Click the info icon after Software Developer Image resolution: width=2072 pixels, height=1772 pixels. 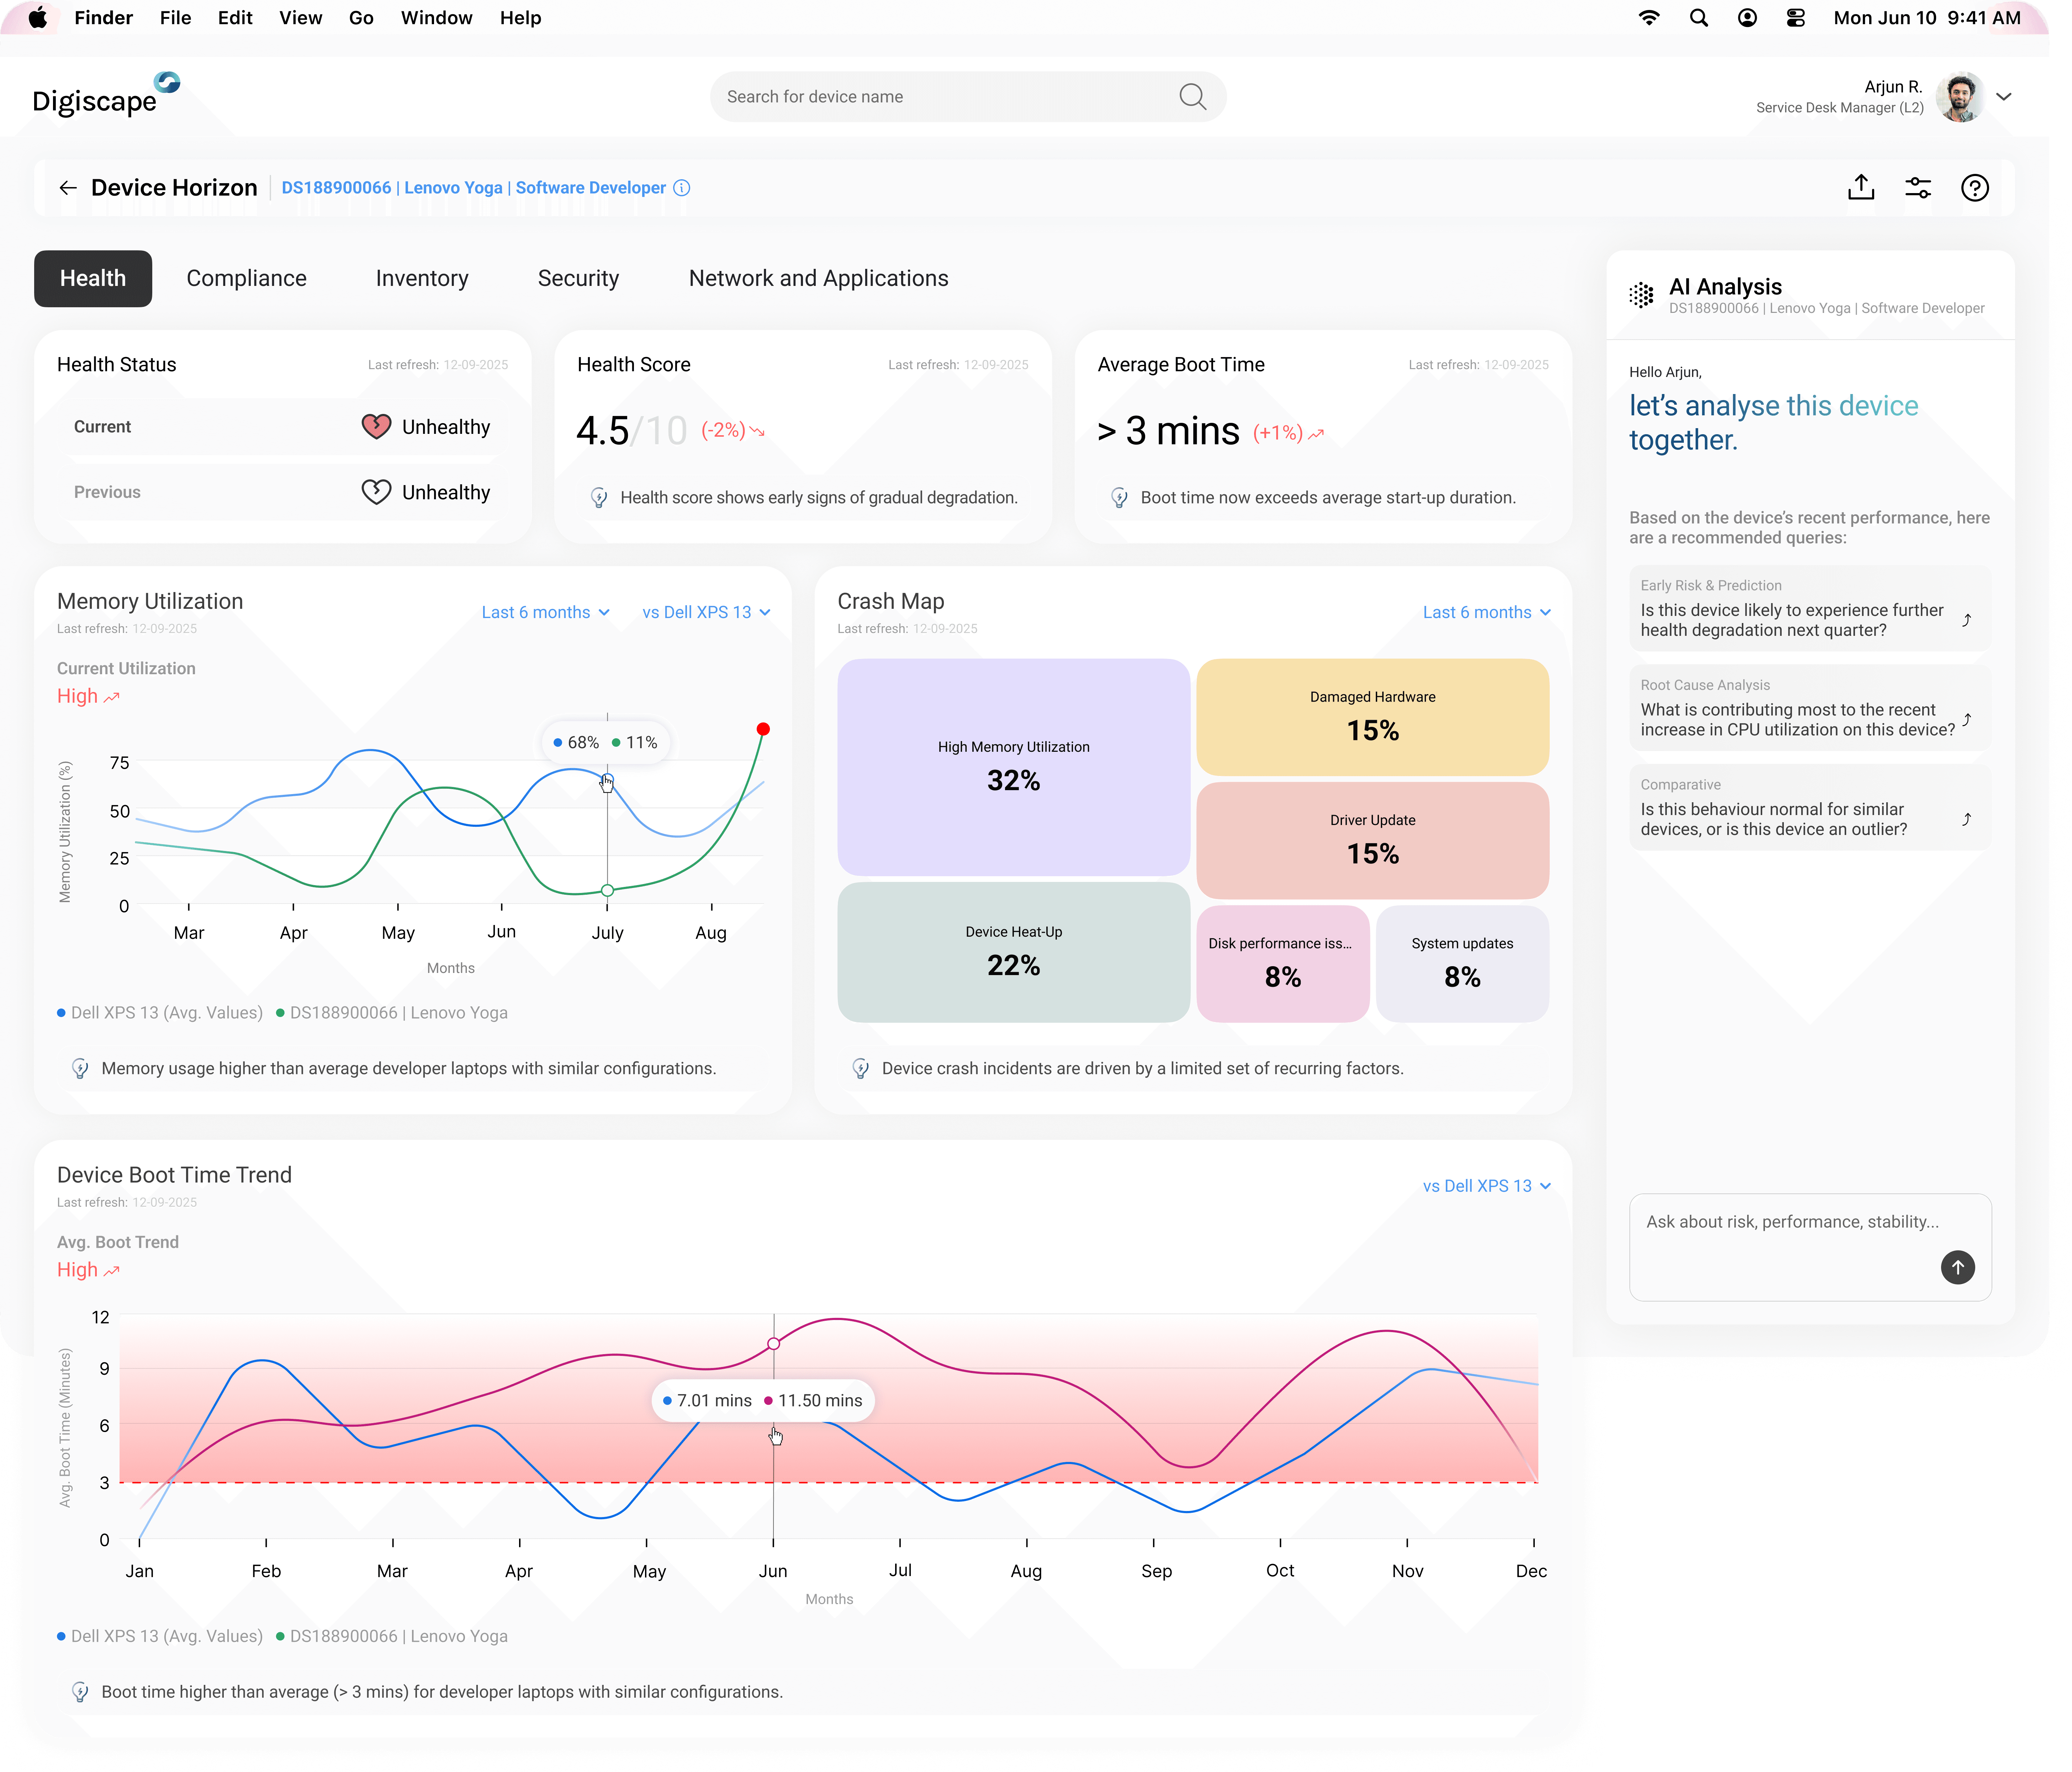682,188
